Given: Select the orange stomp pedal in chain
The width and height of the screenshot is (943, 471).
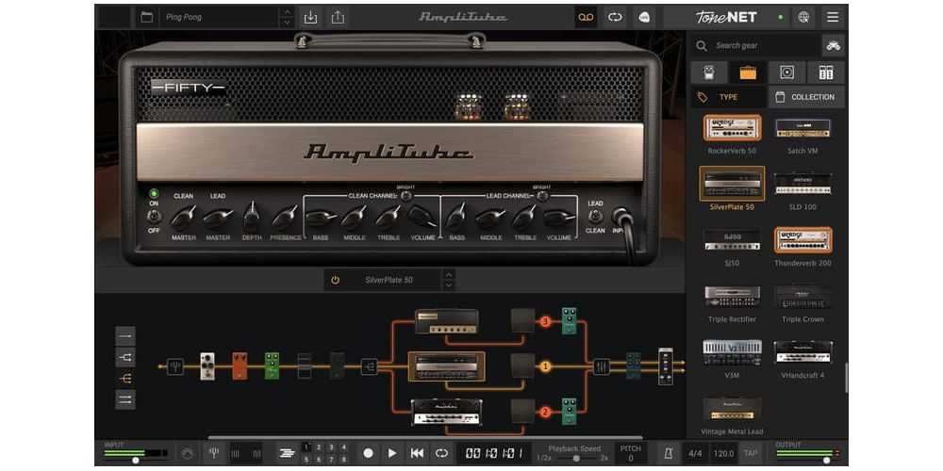Looking at the screenshot, I should 240,365.
